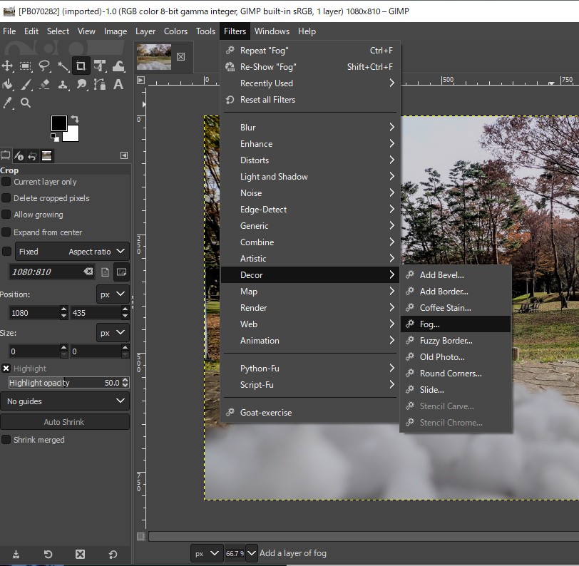Image resolution: width=579 pixels, height=566 pixels.
Task: Select the Eraser tool
Action: click(x=44, y=85)
